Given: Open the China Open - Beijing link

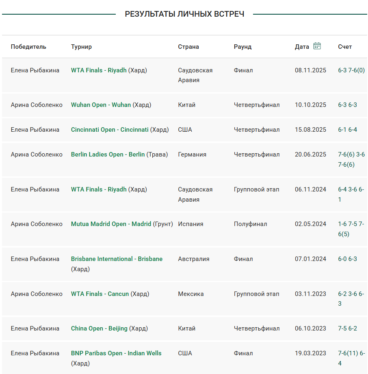Looking at the screenshot, I should coord(99,328).
